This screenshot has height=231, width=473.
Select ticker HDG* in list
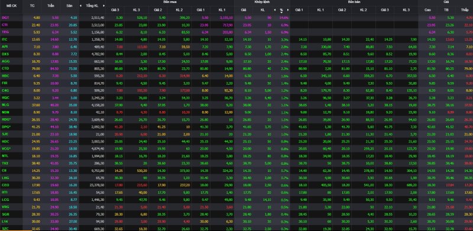(x=6, y=119)
